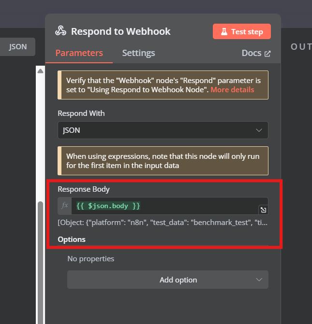Click the Respond With dropdown chevron

click(x=259, y=130)
